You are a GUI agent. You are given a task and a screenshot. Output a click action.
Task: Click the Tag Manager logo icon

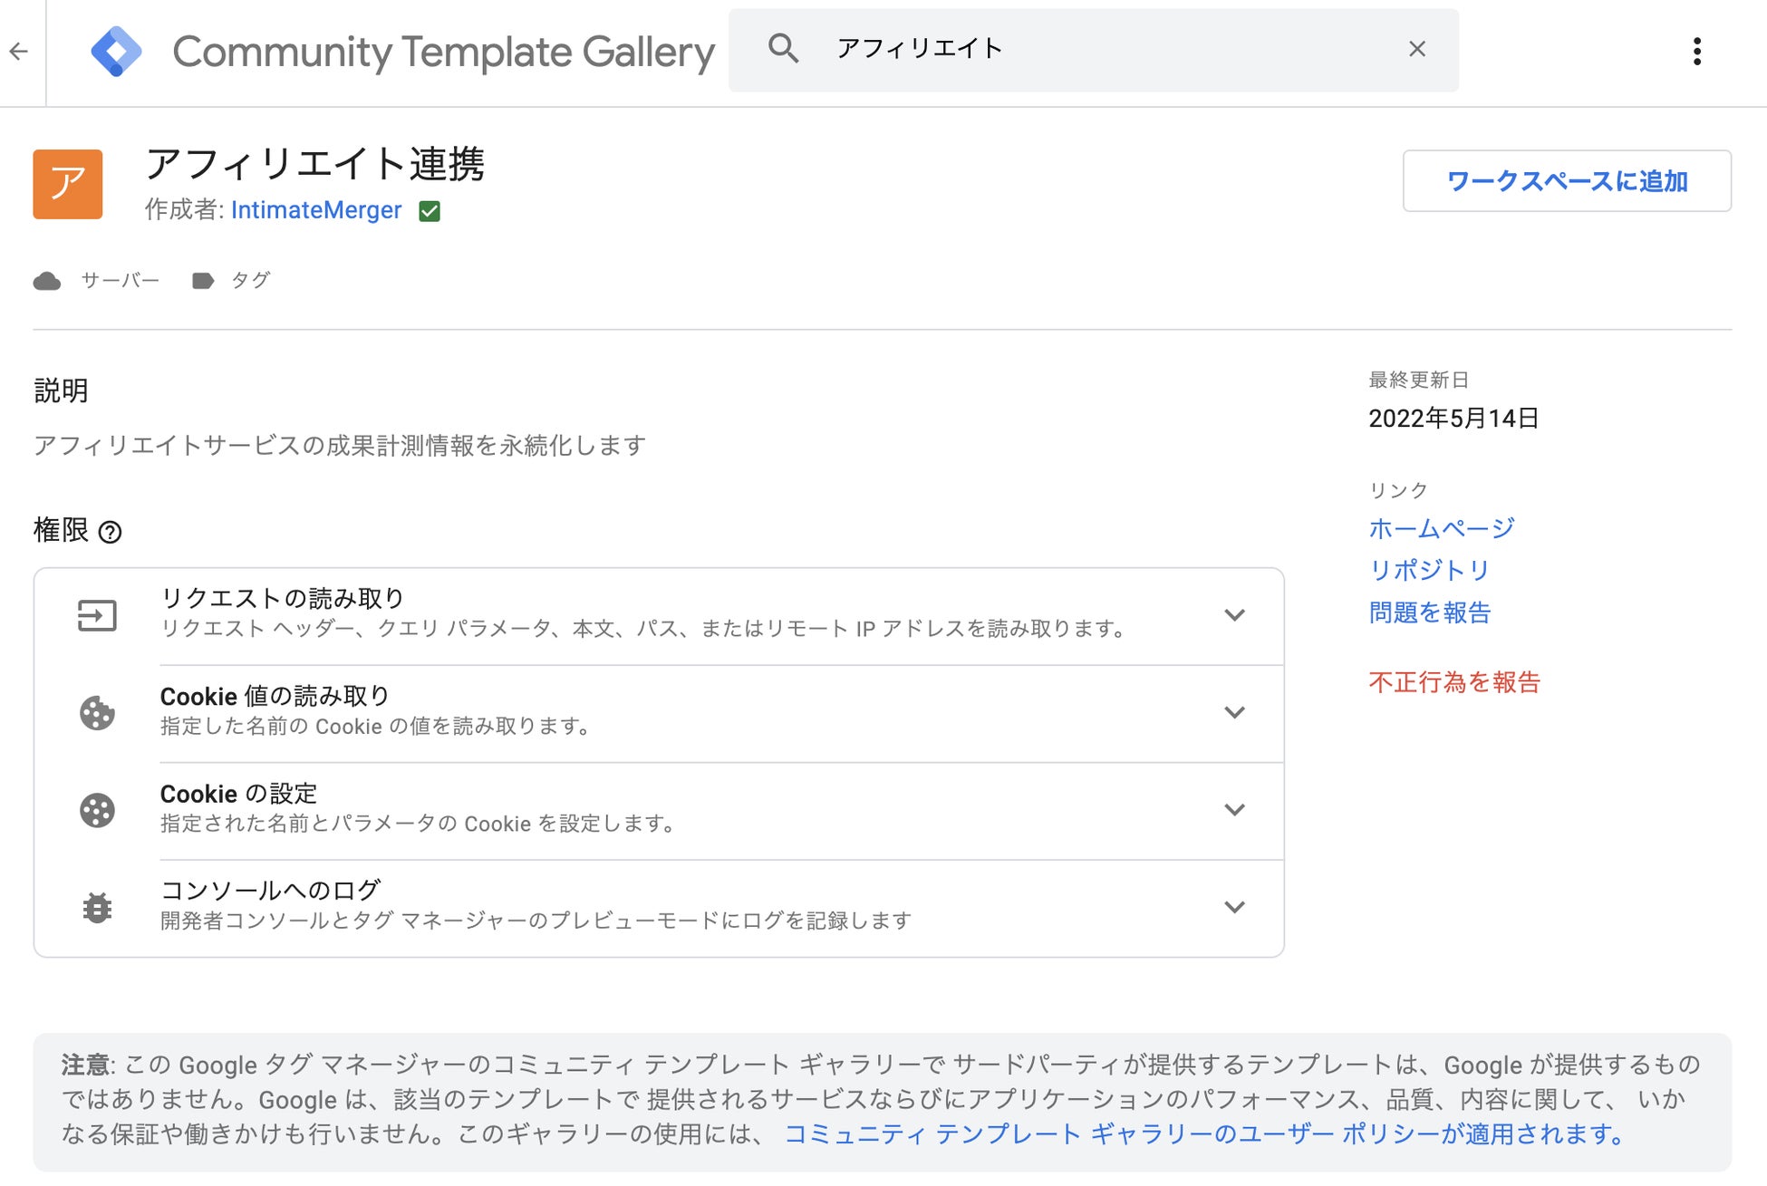[x=116, y=52]
